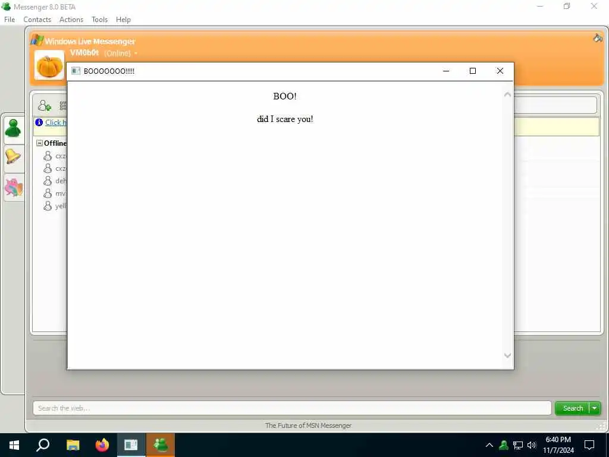609x457 pixels.
Task: Open the File menu
Action: pyautogui.click(x=10, y=20)
